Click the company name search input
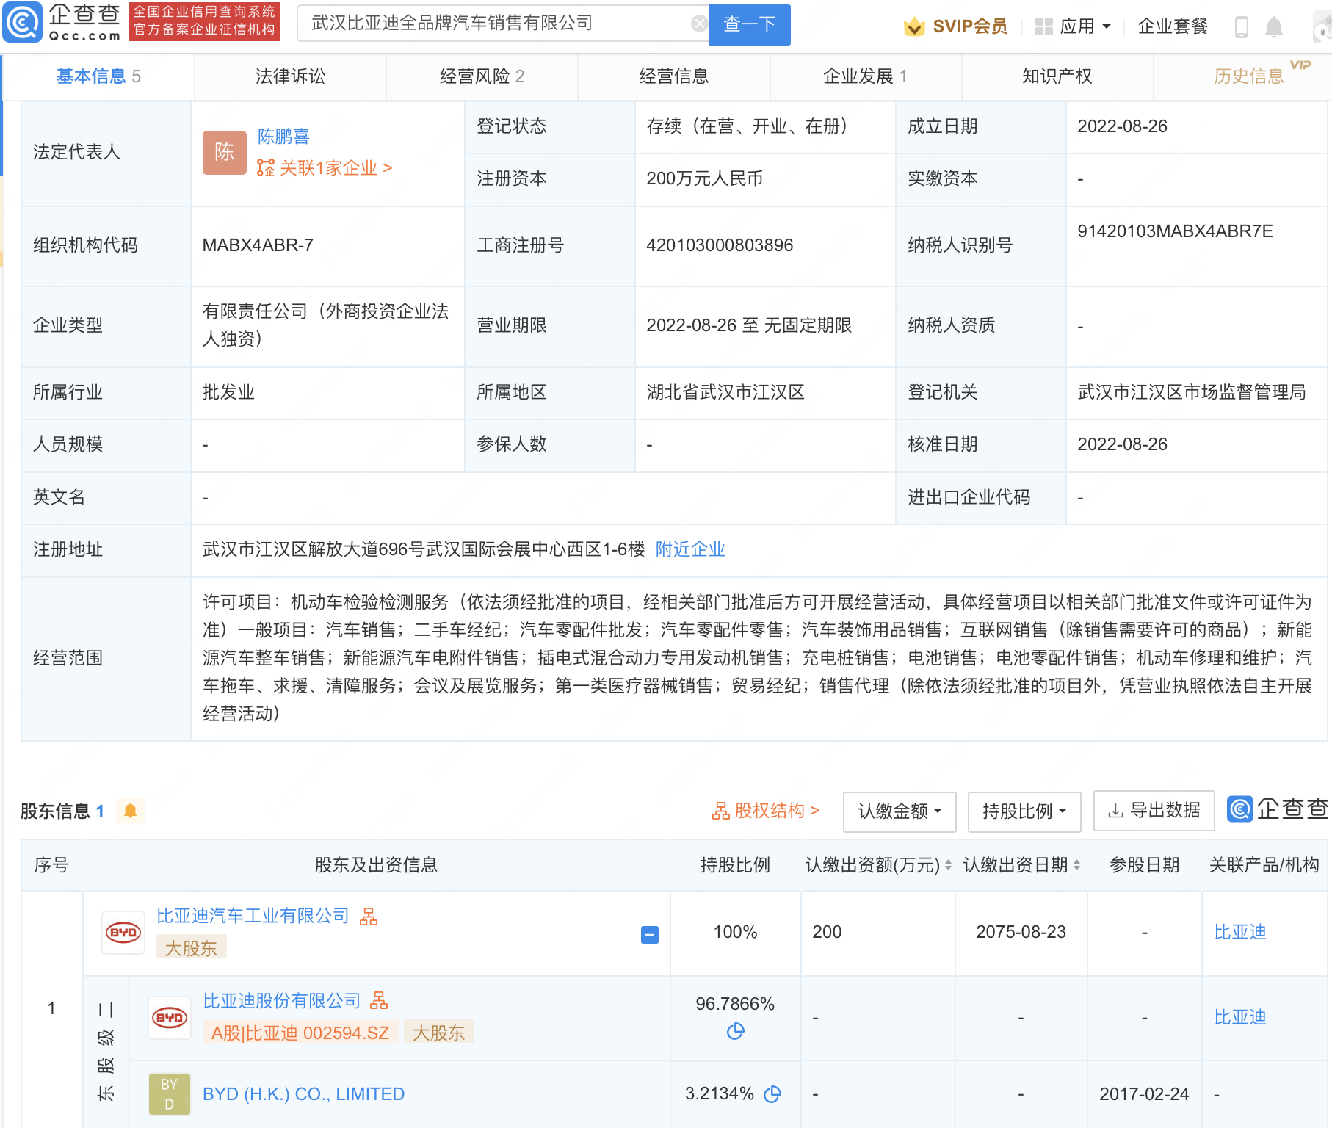The height and width of the screenshot is (1128, 1332). click(x=499, y=24)
